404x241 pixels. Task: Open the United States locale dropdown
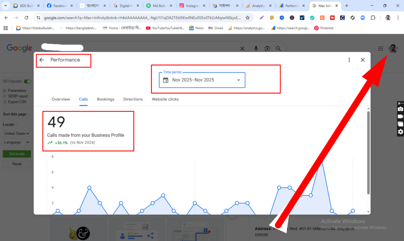click(x=17, y=133)
